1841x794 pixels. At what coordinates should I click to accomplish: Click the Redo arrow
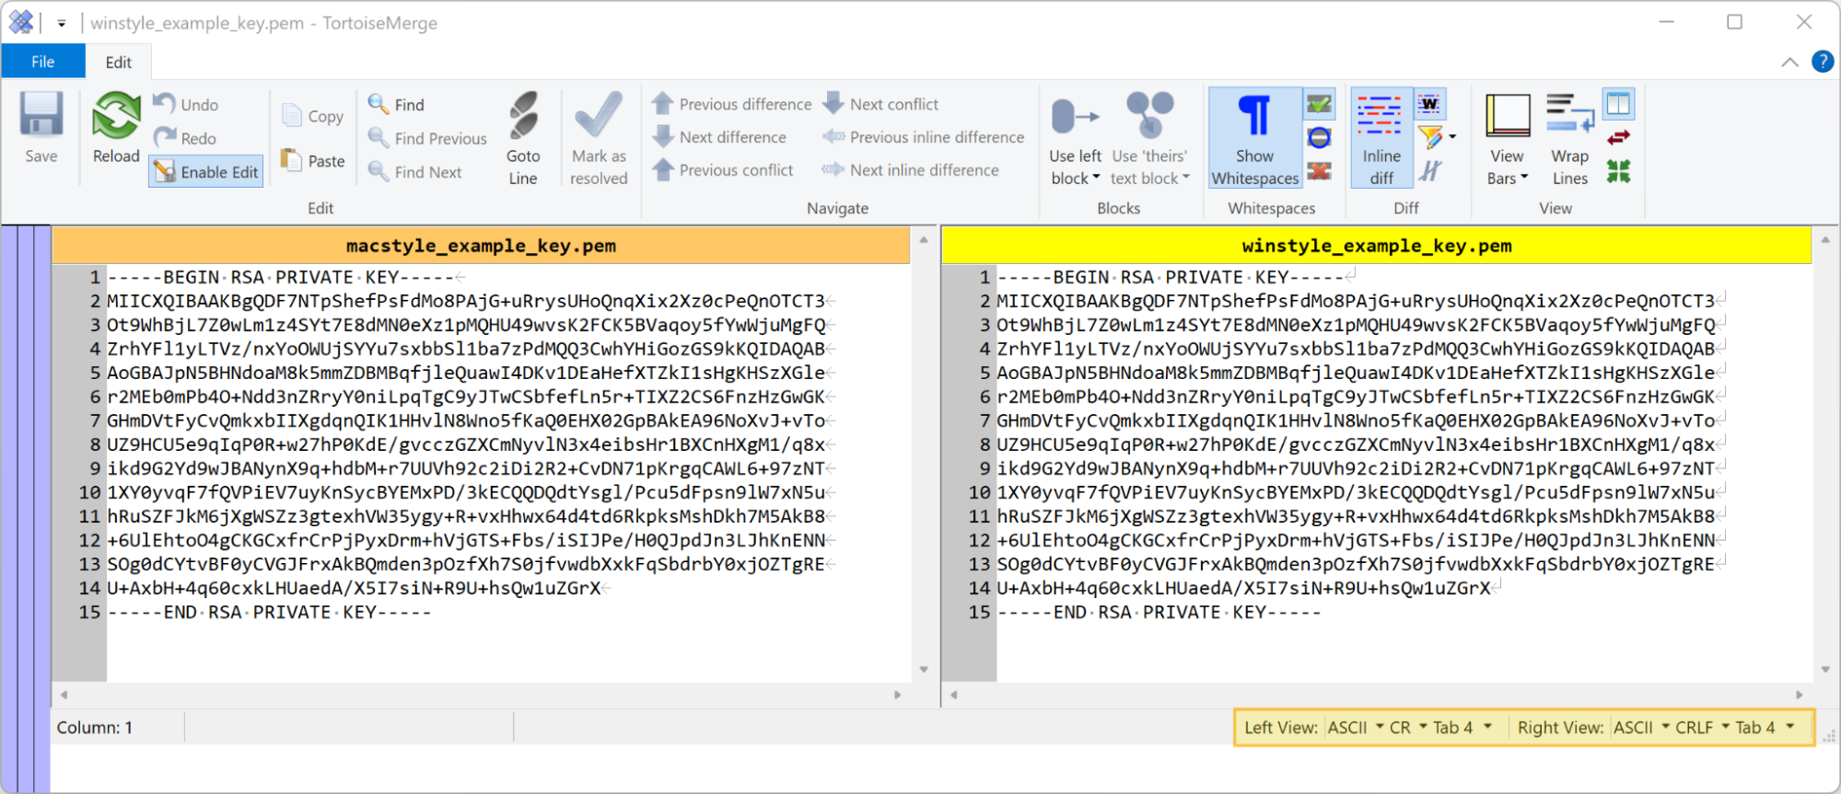pos(165,137)
